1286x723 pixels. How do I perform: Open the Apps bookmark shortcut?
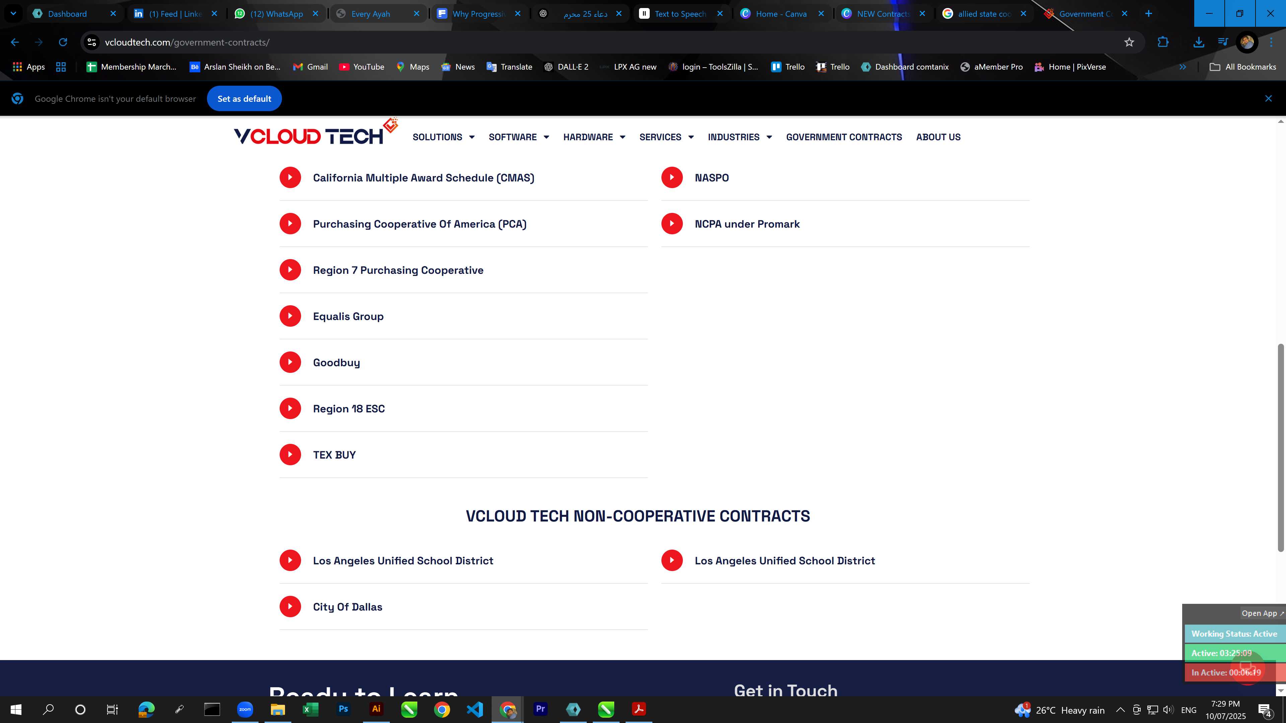[x=28, y=67]
